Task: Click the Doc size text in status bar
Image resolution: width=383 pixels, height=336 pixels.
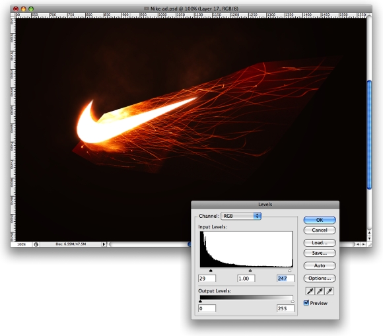Action: pos(71,244)
